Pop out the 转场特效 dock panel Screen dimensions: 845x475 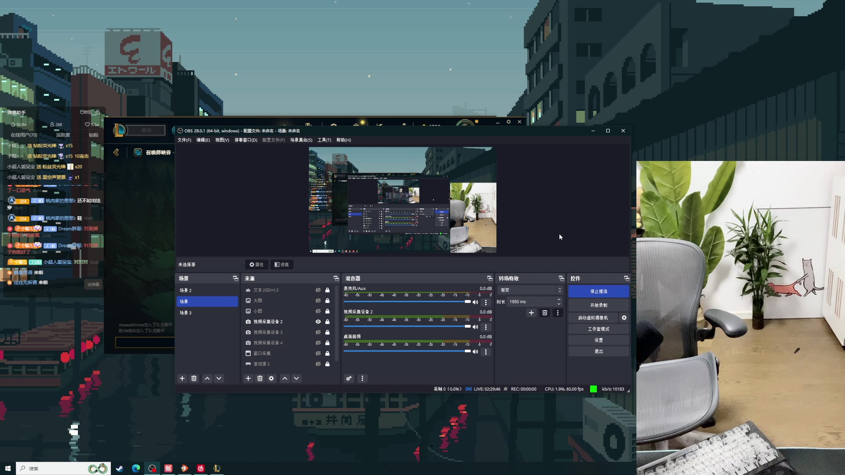click(x=561, y=278)
